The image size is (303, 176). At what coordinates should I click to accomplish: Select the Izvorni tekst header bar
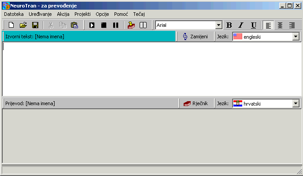coord(89,37)
